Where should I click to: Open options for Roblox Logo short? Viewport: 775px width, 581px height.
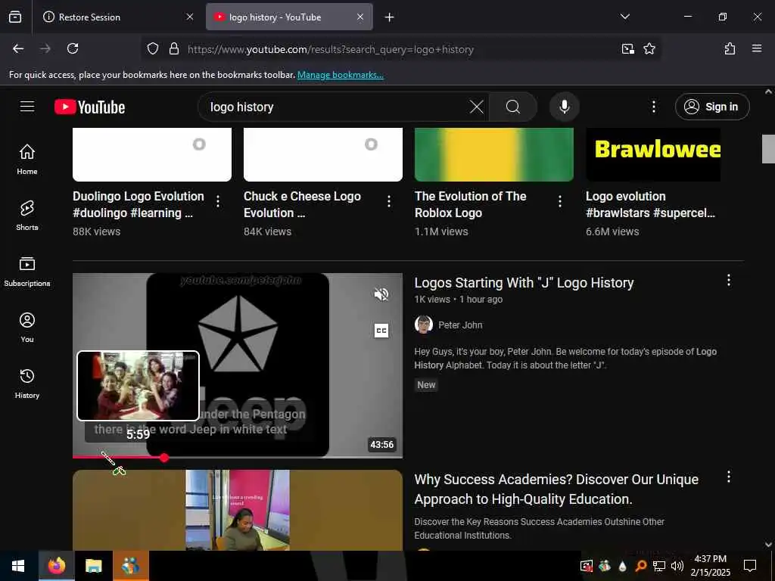point(560,201)
